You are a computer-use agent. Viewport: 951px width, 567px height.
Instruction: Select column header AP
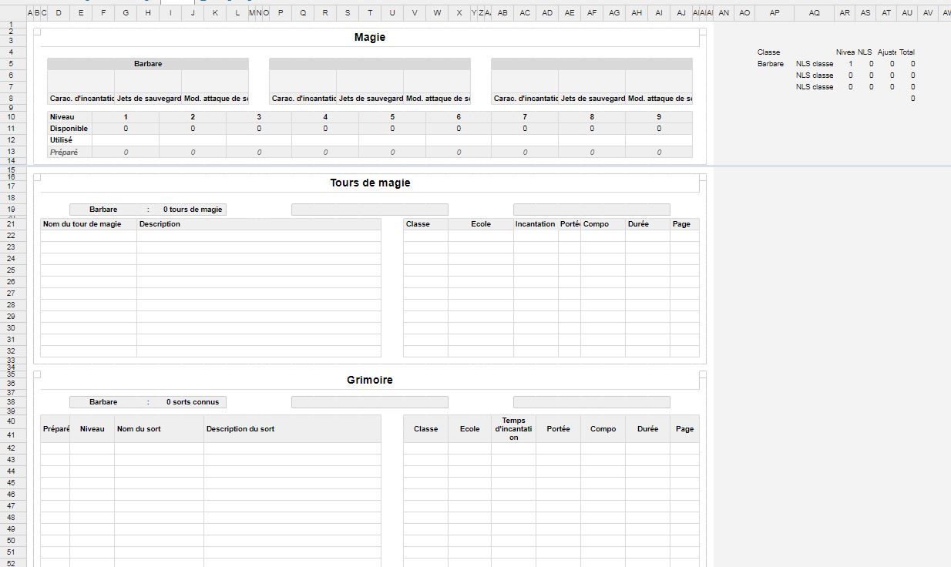pos(775,13)
